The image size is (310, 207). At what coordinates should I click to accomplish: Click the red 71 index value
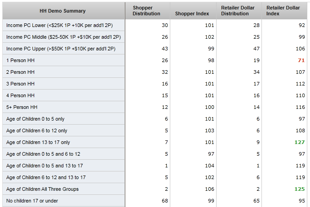pyautogui.click(x=300, y=60)
